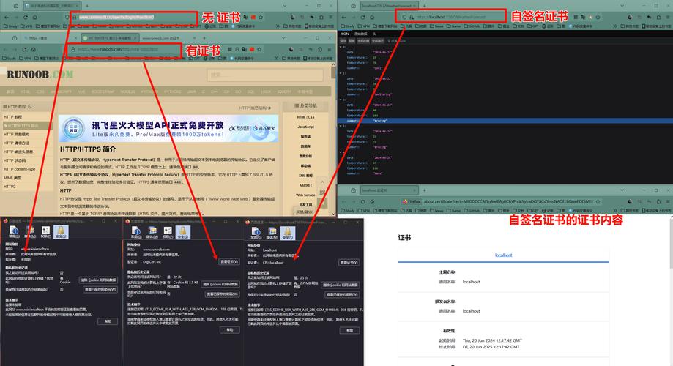Open HTML item in runoob navigation bar
Image resolution: width=673 pixels, height=366 pixels.
[x=26, y=91]
